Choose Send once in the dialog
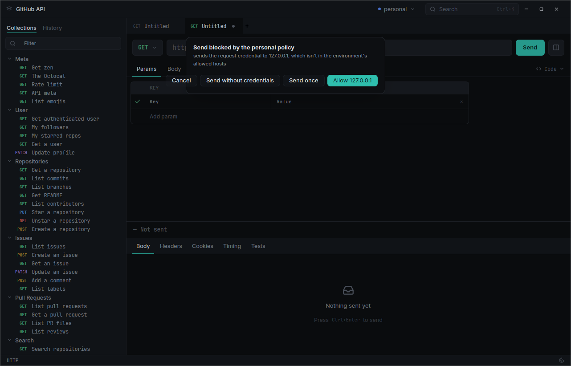This screenshot has width=571, height=366. tap(304, 81)
